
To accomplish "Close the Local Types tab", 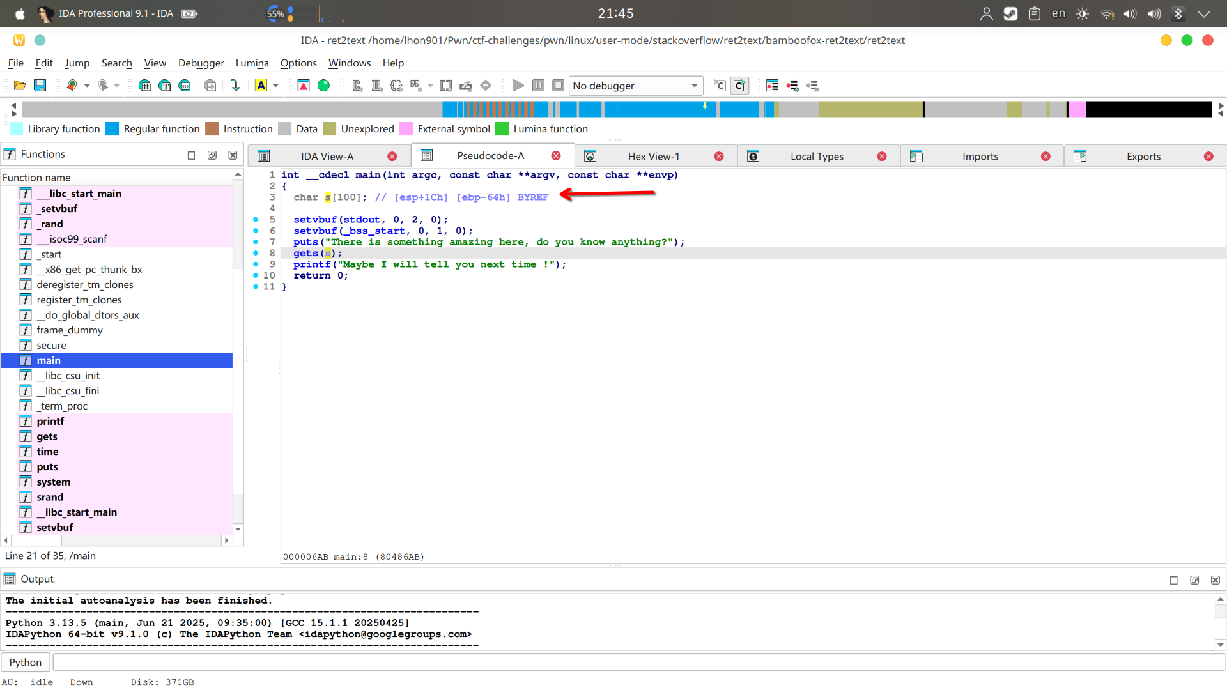I will pos(882,157).
